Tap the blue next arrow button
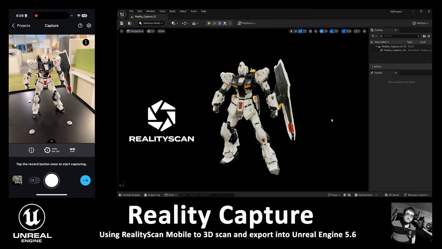Viewport: 442px width, 249px height. [x=85, y=180]
